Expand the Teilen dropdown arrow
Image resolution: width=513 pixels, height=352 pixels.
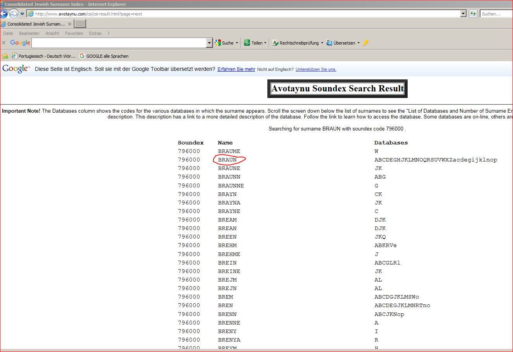265,43
